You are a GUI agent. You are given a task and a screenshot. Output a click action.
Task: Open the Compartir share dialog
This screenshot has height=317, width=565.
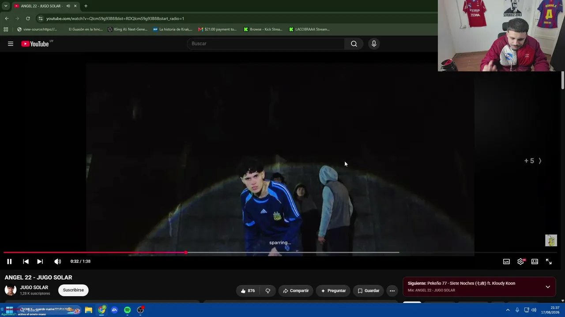click(296, 291)
